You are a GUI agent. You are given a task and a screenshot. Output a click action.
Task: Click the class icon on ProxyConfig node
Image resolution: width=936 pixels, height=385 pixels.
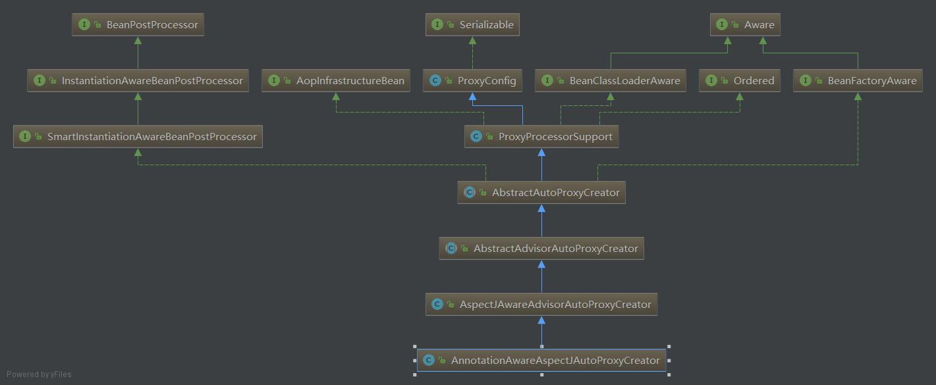pos(435,80)
